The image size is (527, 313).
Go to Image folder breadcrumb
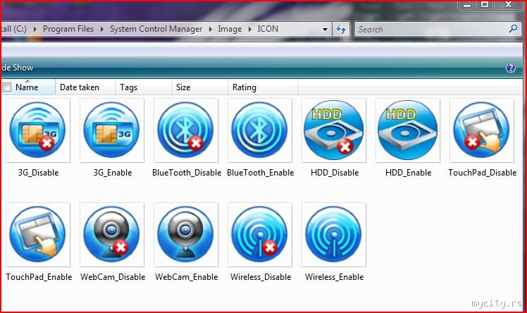pos(230,29)
